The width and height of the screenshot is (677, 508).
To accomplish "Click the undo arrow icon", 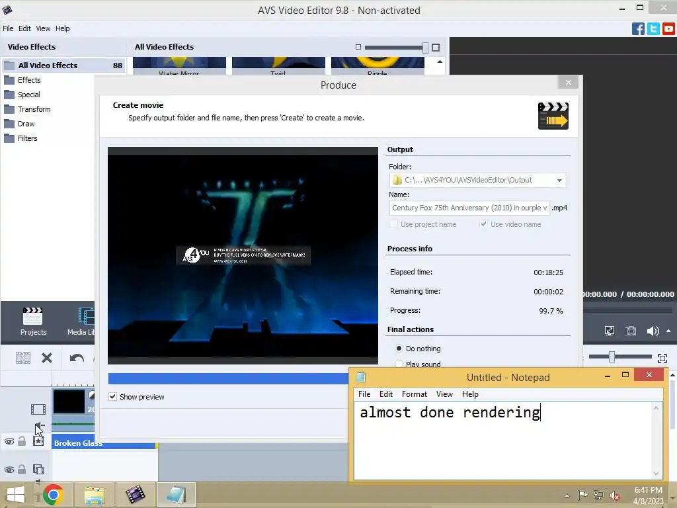I will click(x=77, y=358).
